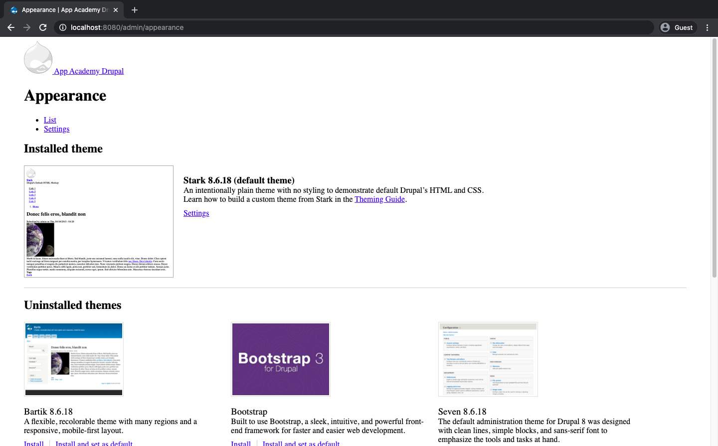Open the site information icon

click(x=63, y=27)
